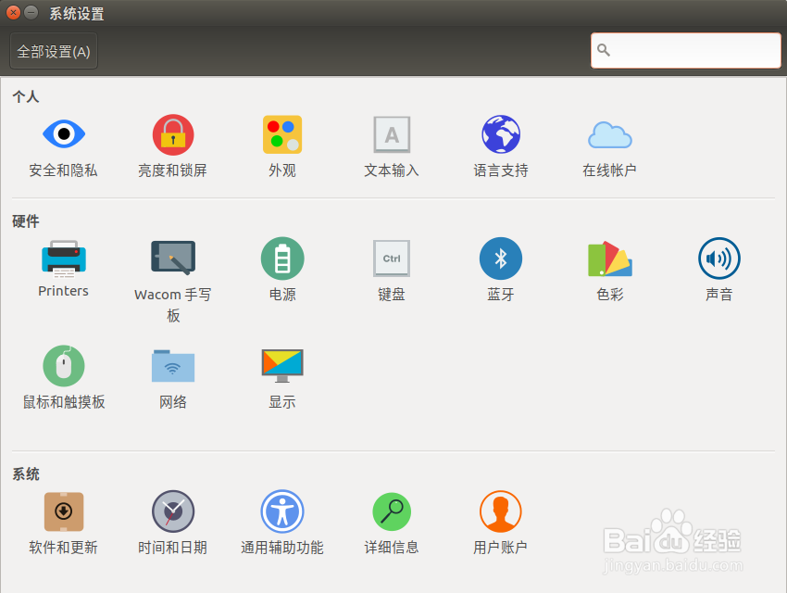This screenshot has width=787, height=593.
Task: Open the 电源 battery icon
Action: pos(282,259)
